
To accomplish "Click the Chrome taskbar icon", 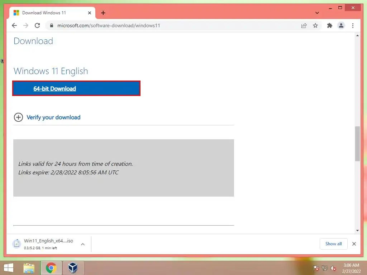I will click(51, 268).
